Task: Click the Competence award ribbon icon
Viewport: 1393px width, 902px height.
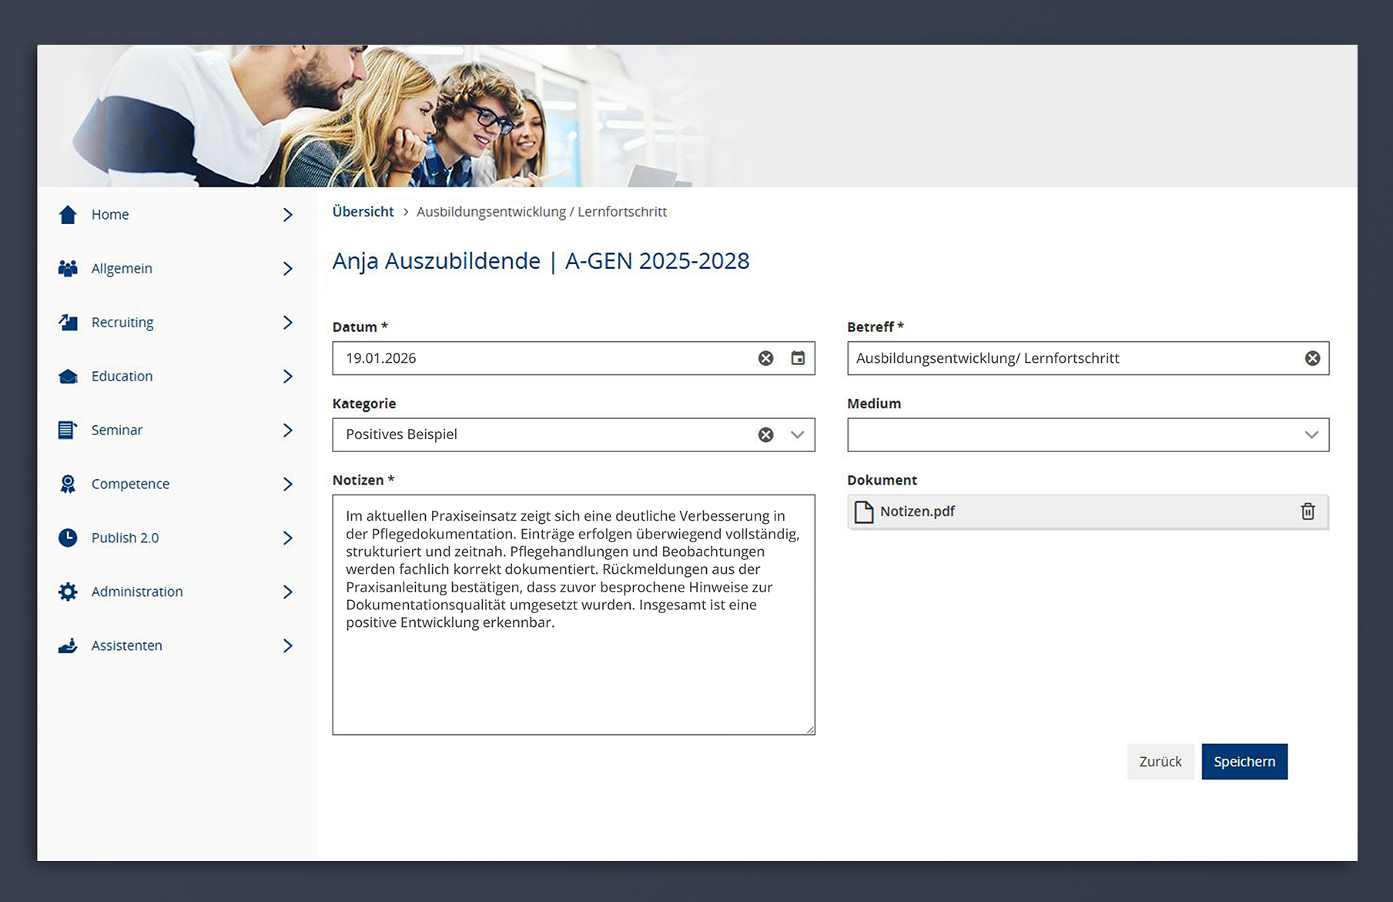Action: click(68, 484)
